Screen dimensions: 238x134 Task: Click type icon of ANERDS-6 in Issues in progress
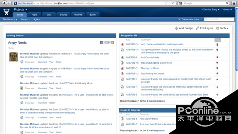pos(122,119)
